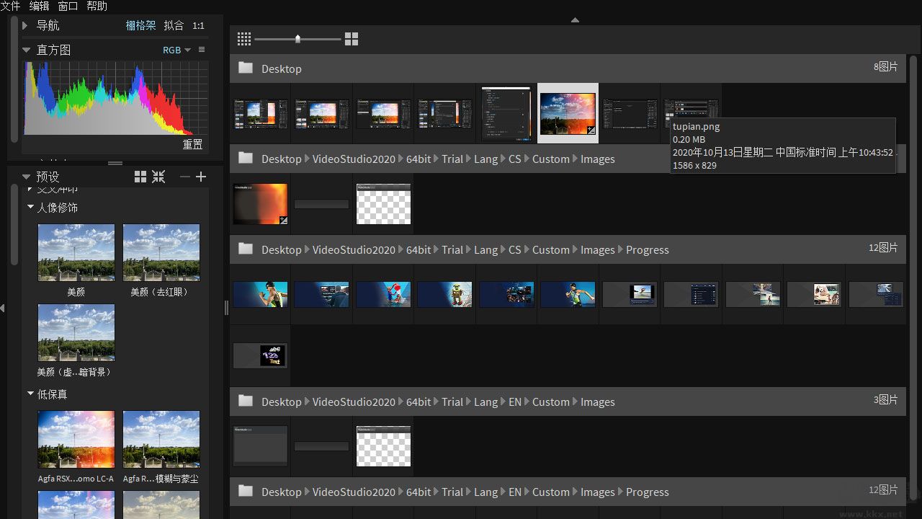Click the minus icon in presets header
Screen dimensions: 922x519
point(185,177)
